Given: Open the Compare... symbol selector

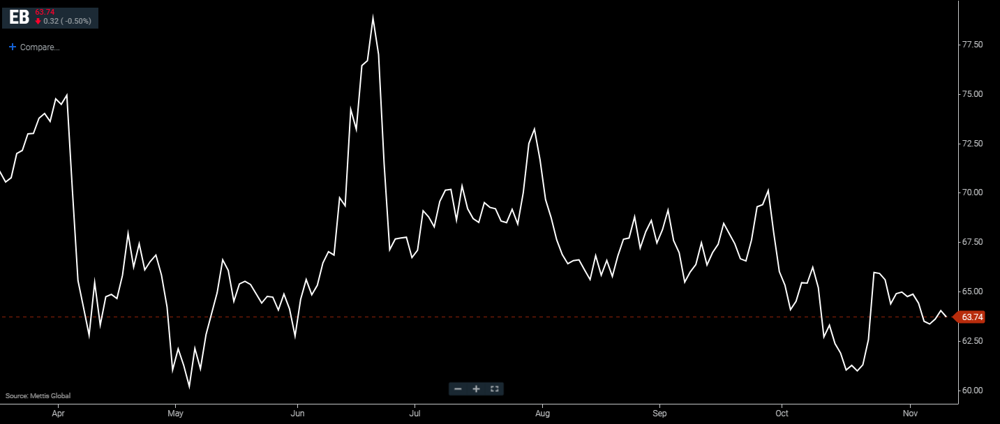Looking at the screenshot, I should pos(39,47).
